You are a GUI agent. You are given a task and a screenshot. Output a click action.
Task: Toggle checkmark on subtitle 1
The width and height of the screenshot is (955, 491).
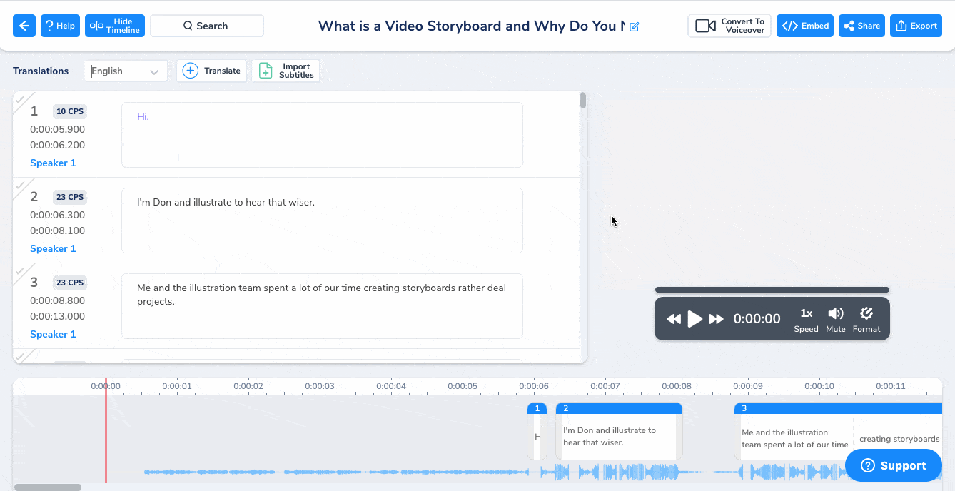point(21,99)
